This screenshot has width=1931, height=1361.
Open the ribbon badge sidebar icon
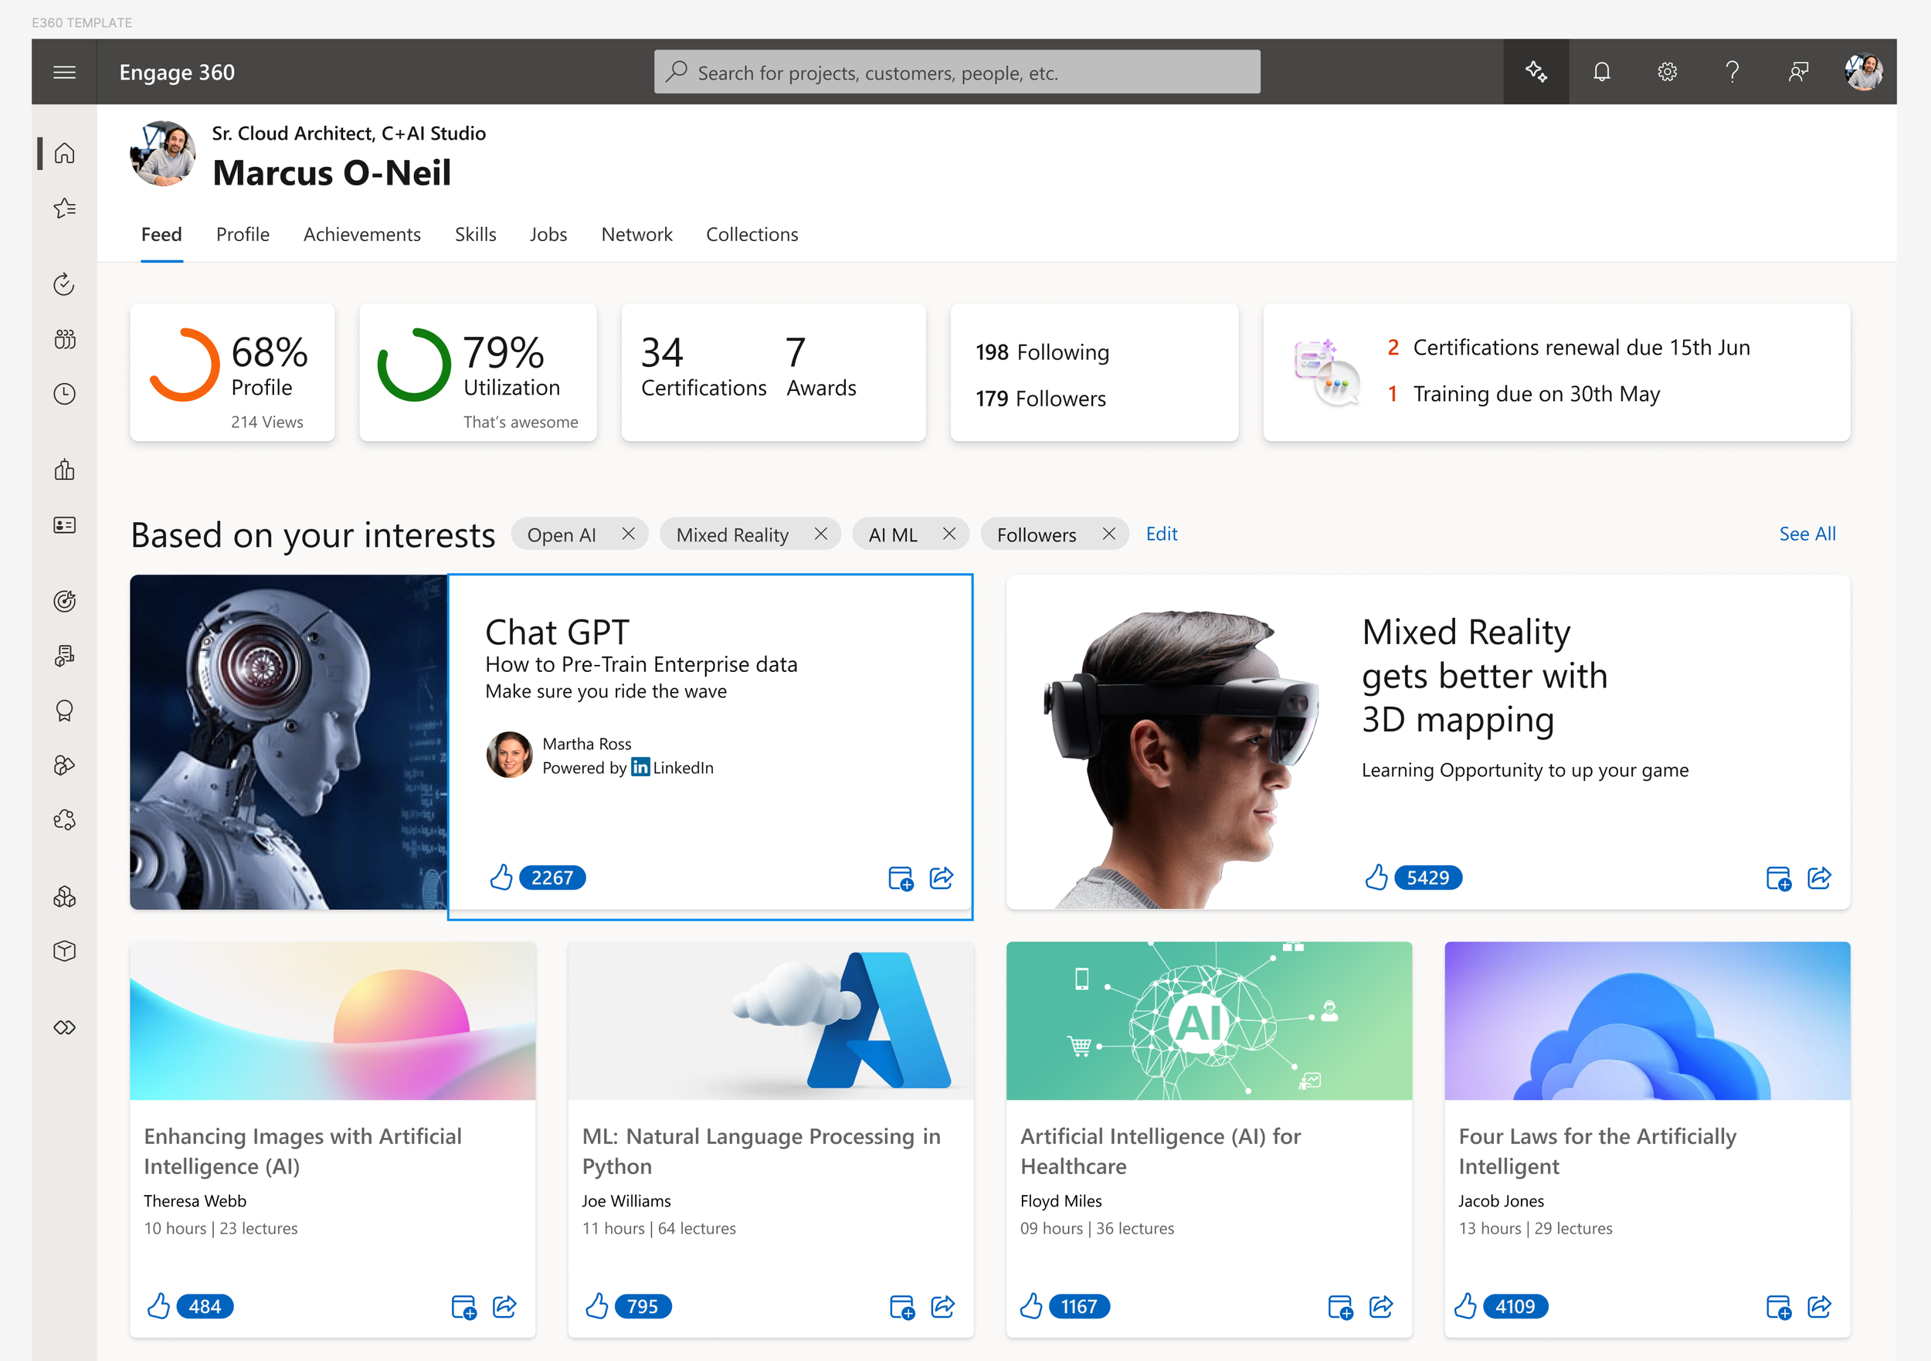click(x=64, y=711)
